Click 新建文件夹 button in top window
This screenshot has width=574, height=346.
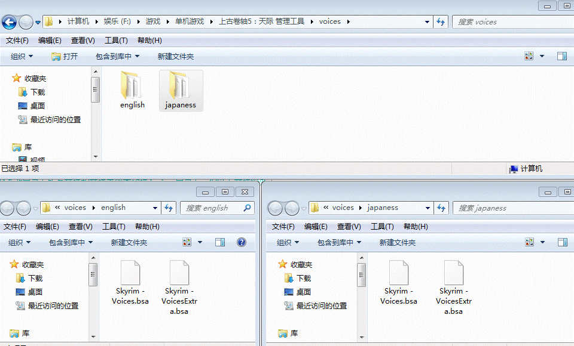click(175, 56)
